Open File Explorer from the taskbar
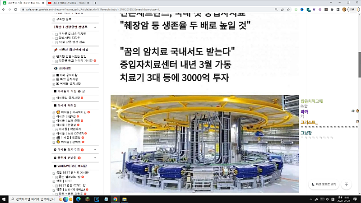The width and height of the screenshot is (361, 203). click(x=125, y=199)
